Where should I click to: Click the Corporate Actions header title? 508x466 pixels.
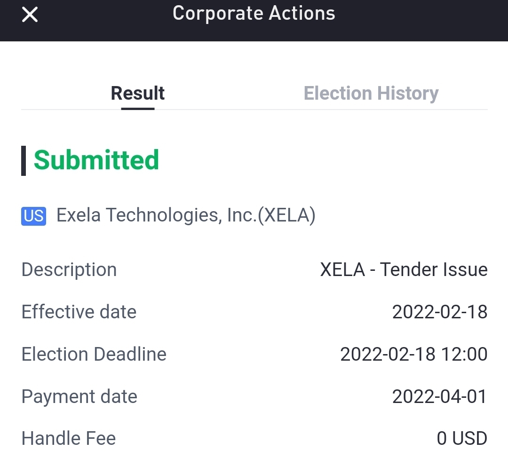254,13
